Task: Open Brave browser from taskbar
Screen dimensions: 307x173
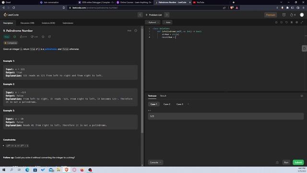Action: (66, 170)
